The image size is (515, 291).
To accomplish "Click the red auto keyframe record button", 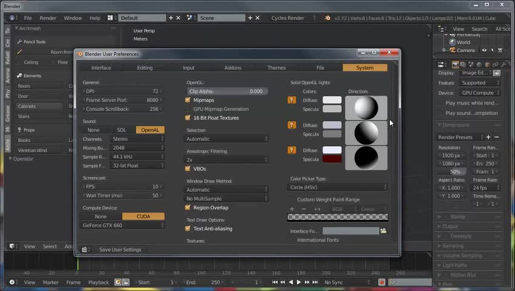I will [381, 282].
